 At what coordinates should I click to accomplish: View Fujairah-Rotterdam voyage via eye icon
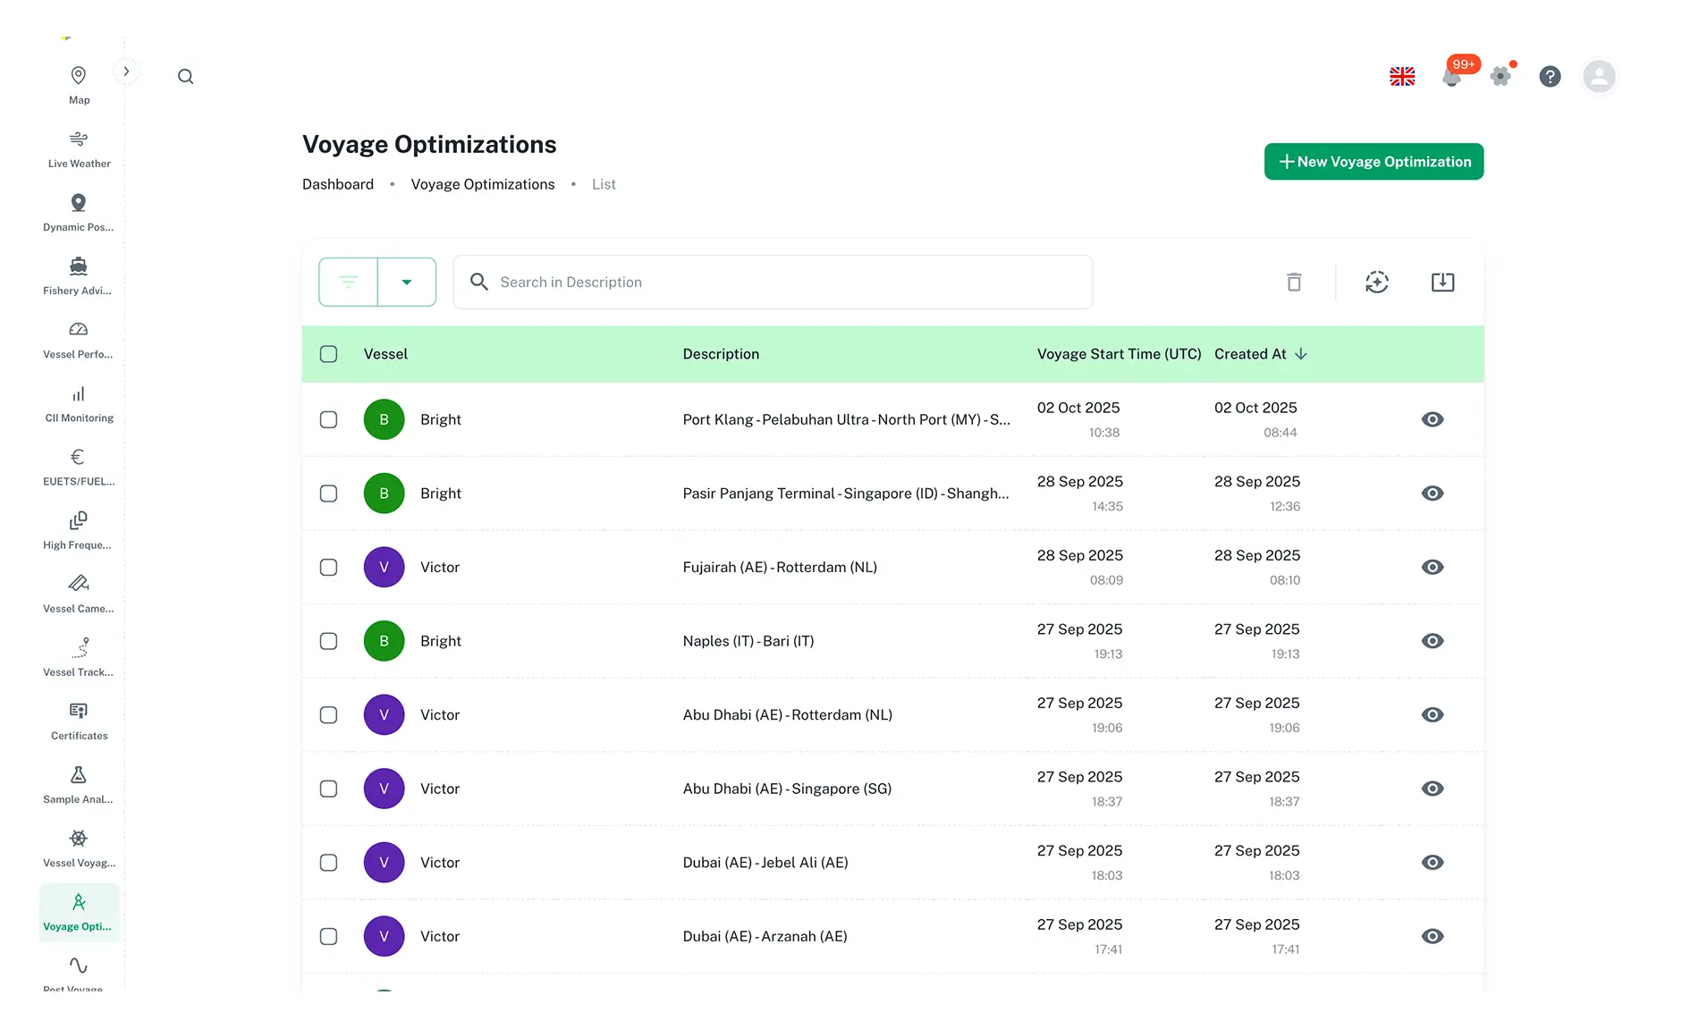pos(1433,568)
